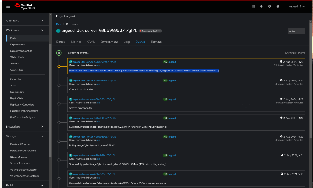Click the NS badge in Back-off event
The height and width of the screenshot is (188, 313).
tap(165, 62)
